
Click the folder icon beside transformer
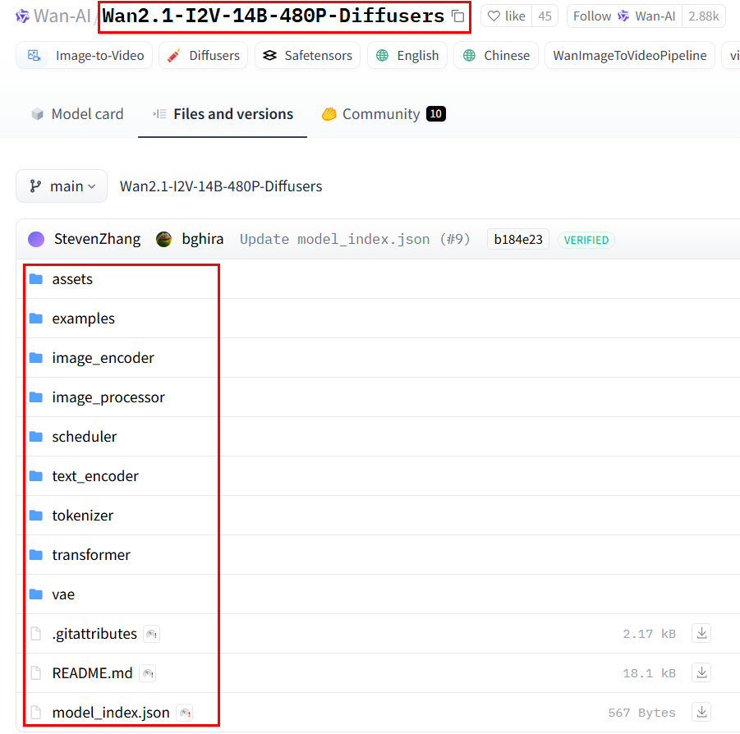pyautogui.click(x=36, y=555)
